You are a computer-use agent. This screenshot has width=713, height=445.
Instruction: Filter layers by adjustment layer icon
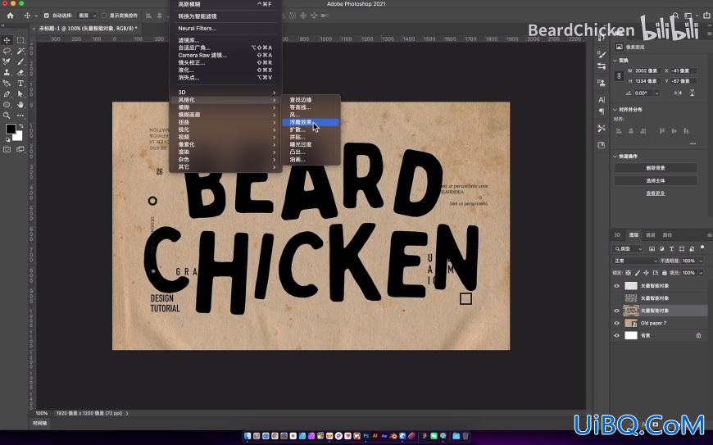point(661,248)
